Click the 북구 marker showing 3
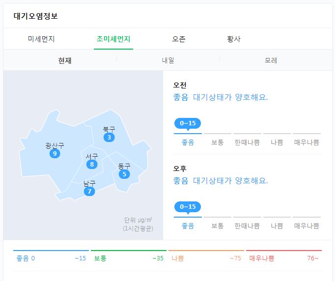This screenshot has height=281, width=335. 109,137
